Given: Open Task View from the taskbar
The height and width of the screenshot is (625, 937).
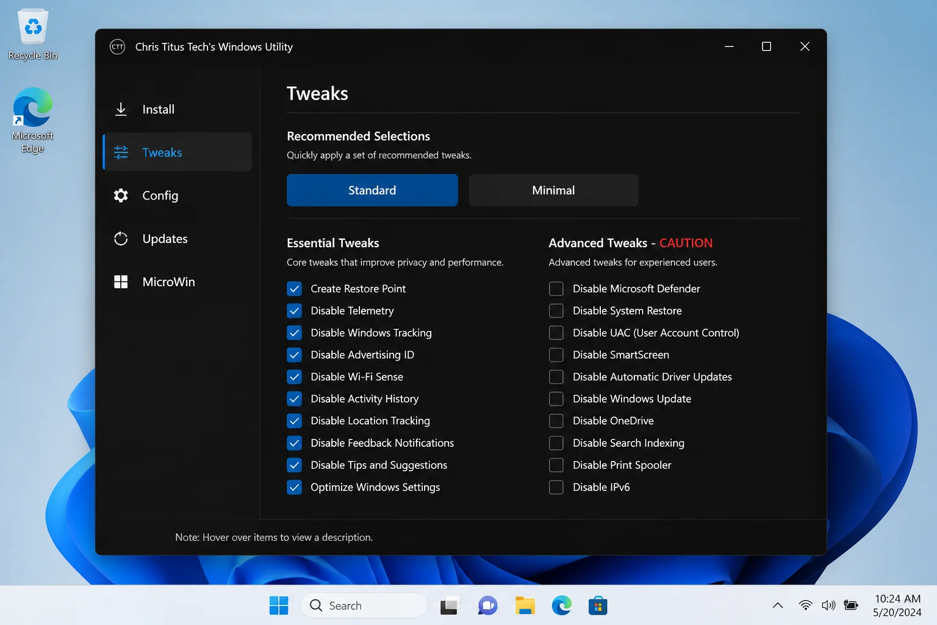Looking at the screenshot, I should (x=450, y=605).
